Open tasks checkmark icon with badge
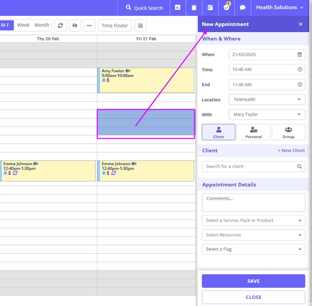 (226, 7)
